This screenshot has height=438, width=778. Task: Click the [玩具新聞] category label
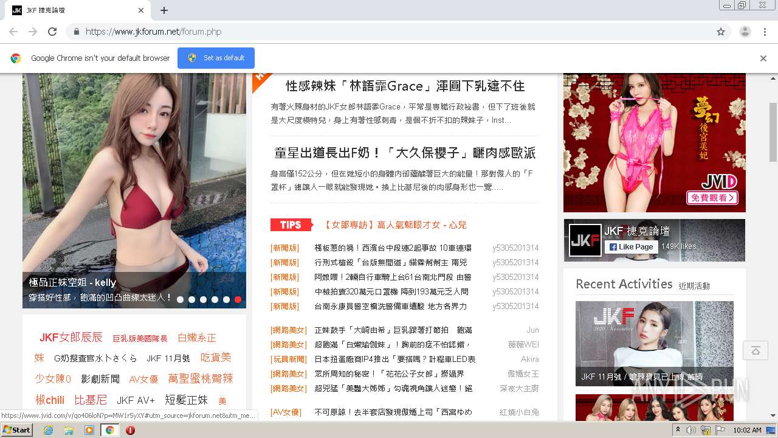pos(289,360)
